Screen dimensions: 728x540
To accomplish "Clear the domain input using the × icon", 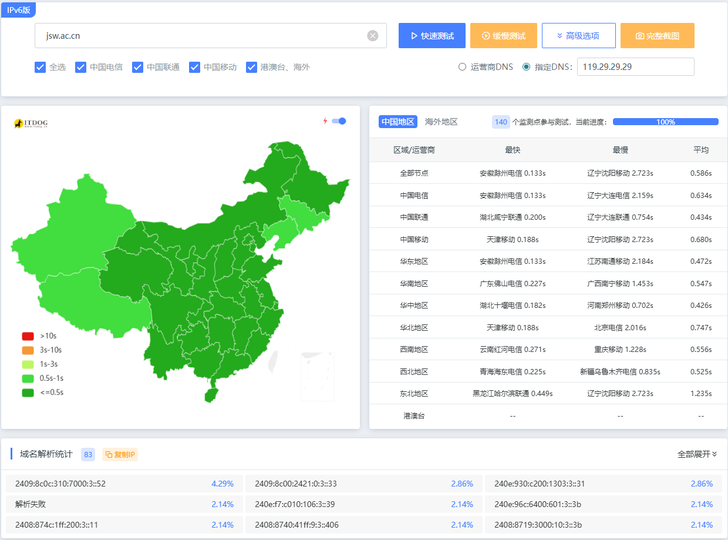I will (x=373, y=35).
